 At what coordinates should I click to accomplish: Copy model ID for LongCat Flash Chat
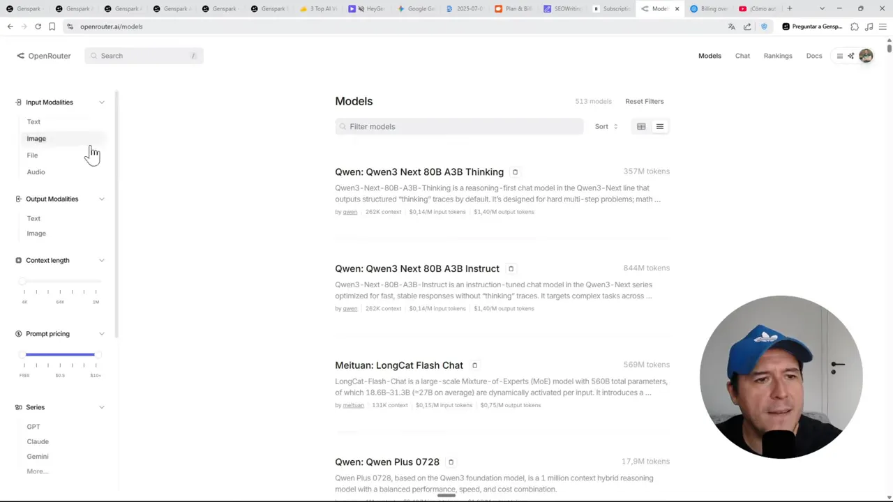474,365
